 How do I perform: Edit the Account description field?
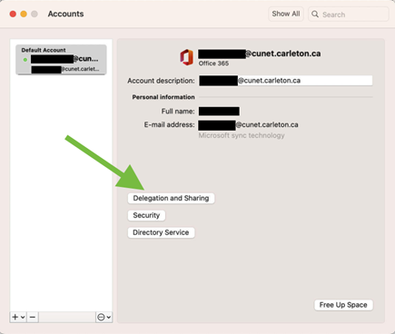[285, 81]
